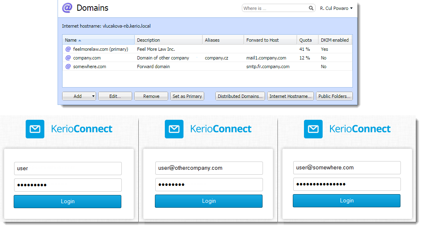Click the search magnifier icon
This screenshot has height=228, width=422.
tap(311, 8)
